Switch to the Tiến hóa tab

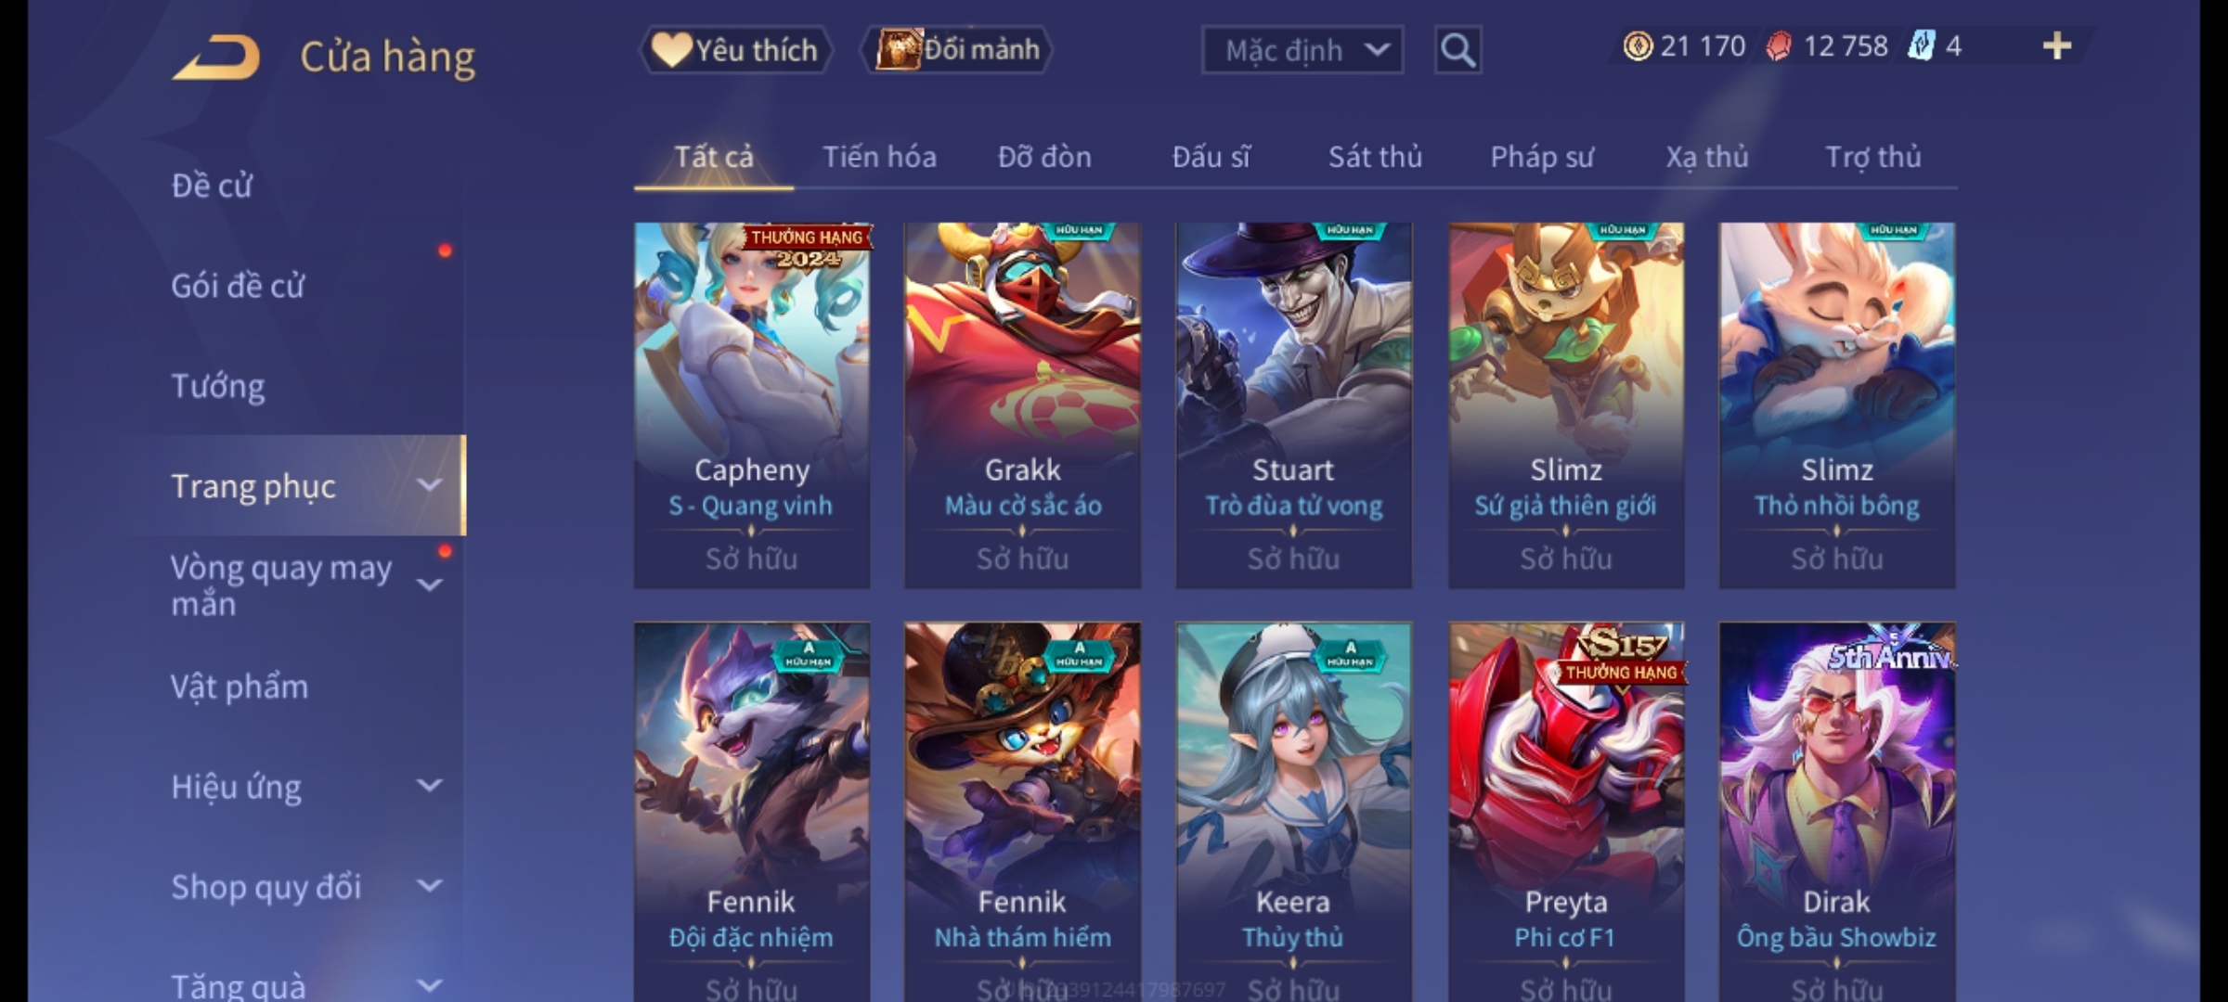coord(879,157)
